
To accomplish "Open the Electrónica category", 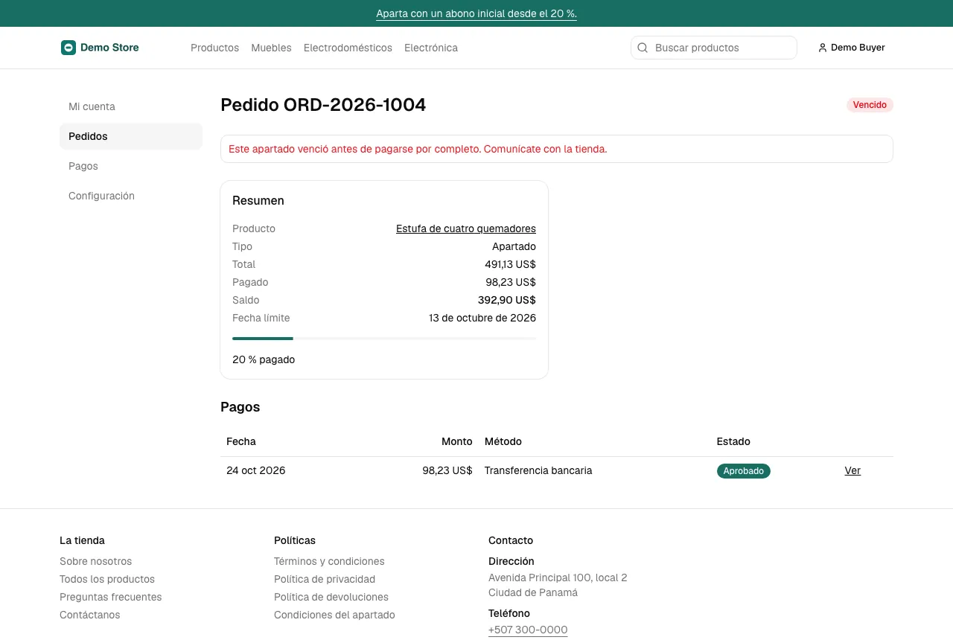I will click(431, 48).
